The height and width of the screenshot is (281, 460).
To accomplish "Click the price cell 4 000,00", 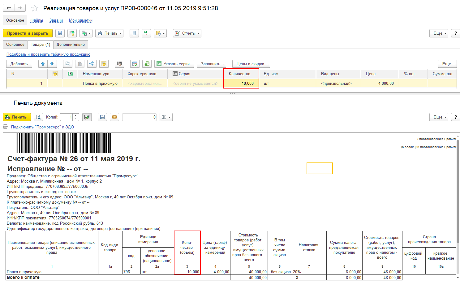I will click(380, 83).
